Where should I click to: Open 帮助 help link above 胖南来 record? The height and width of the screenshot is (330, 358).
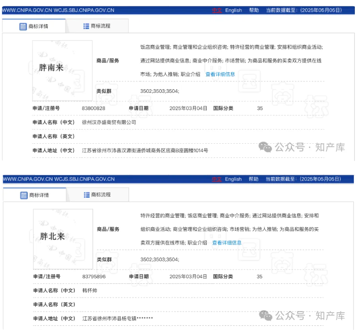click(x=254, y=10)
